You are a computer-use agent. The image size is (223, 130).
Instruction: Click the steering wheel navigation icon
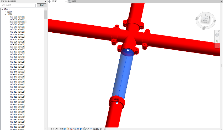click(217, 35)
